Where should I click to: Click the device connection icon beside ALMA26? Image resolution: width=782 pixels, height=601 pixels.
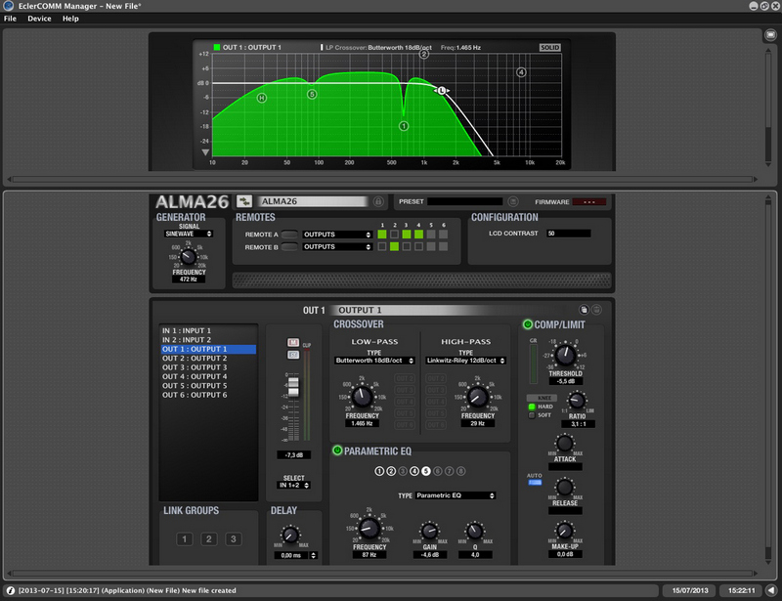[x=244, y=201]
